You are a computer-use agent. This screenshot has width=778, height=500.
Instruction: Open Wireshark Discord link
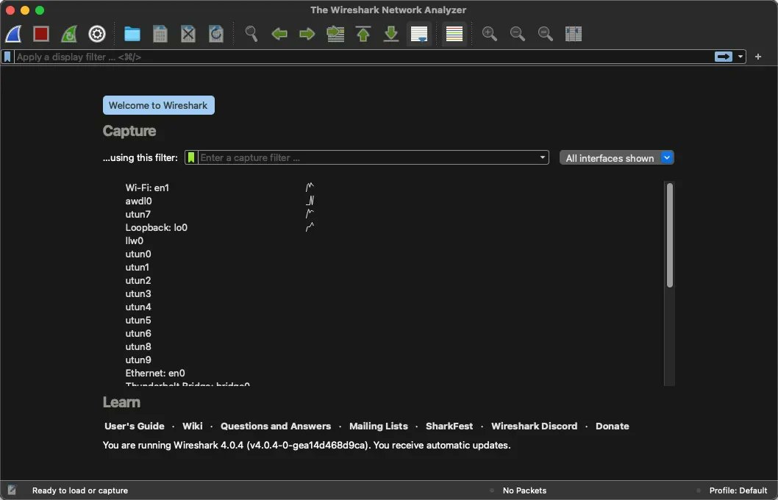(x=535, y=426)
